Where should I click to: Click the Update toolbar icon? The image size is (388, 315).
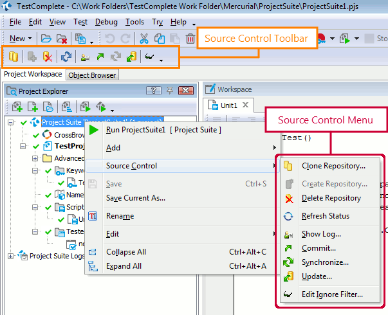pyautogui.click(x=131, y=57)
